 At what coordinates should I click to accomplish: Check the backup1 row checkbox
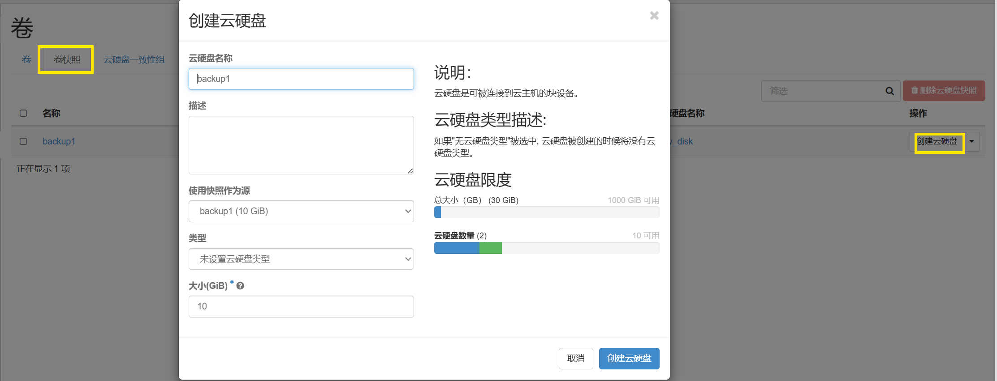coord(23,141)
